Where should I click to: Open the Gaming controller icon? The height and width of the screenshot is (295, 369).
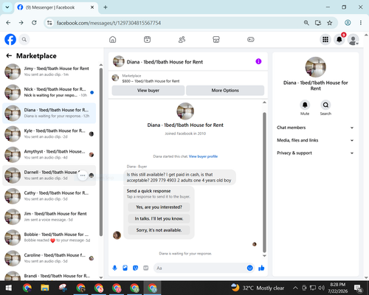pos(251,39)
